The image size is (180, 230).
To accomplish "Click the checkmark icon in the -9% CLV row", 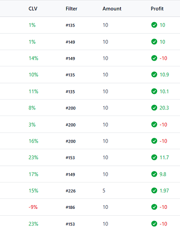I will (154, 207).
